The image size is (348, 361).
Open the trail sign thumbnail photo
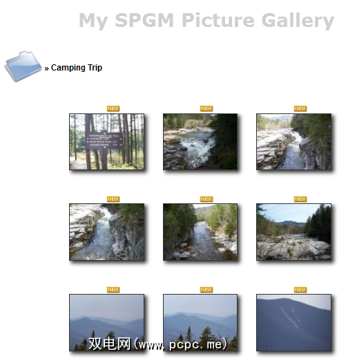pyautogui.click(x=107, y=142)
